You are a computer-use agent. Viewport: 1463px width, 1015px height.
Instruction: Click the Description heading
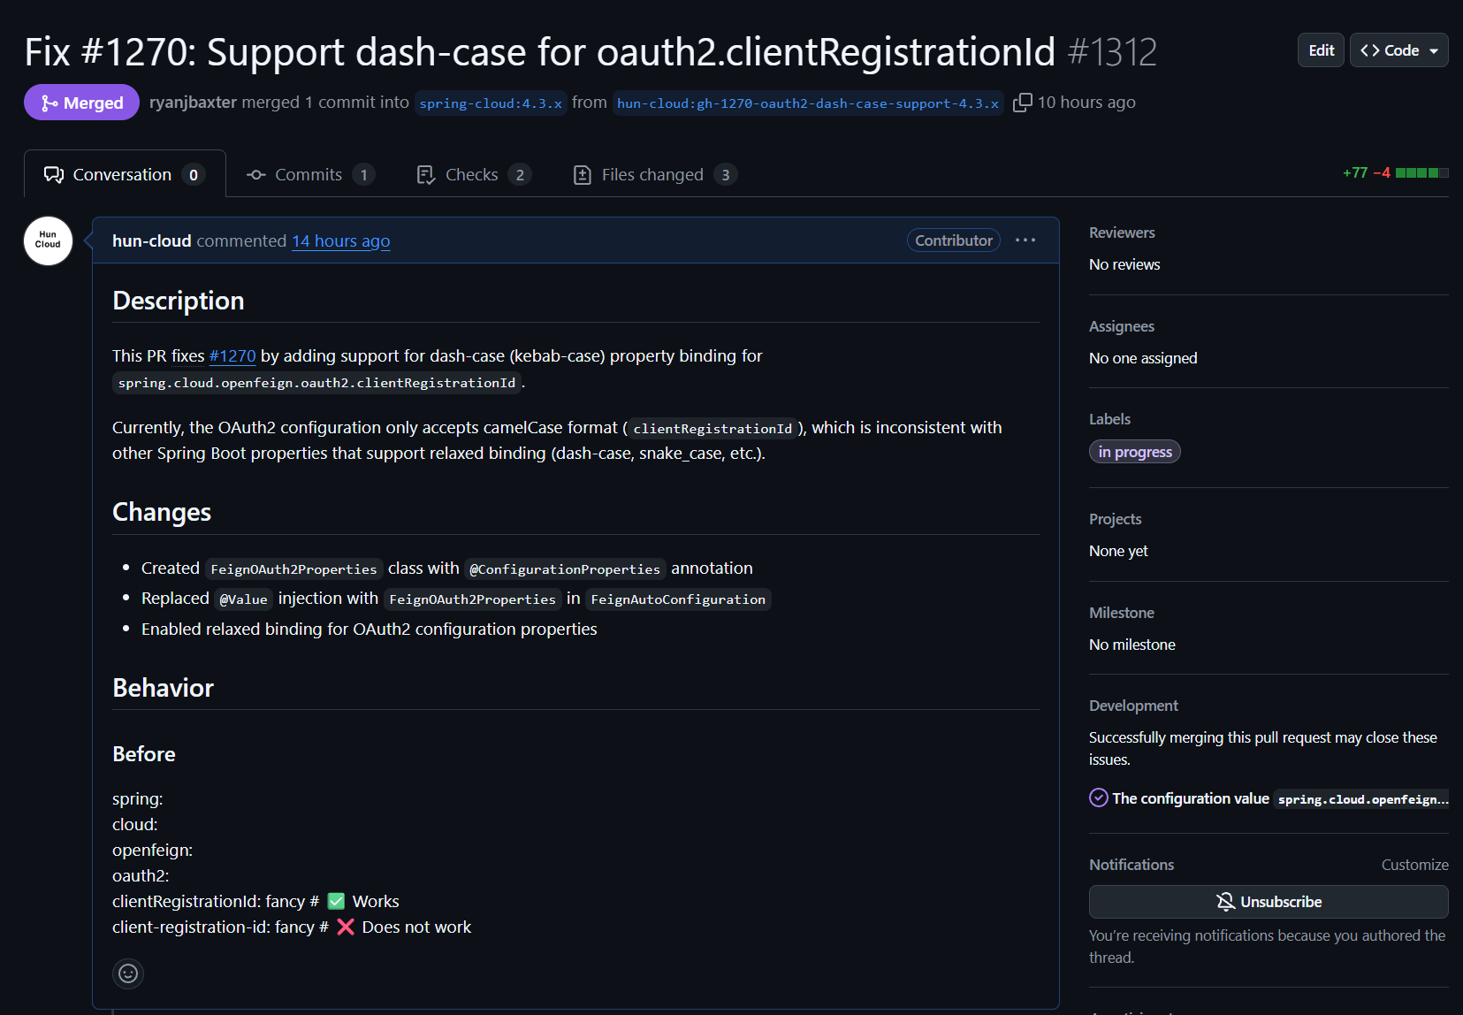pyautogui.click(x=179, y=301)
